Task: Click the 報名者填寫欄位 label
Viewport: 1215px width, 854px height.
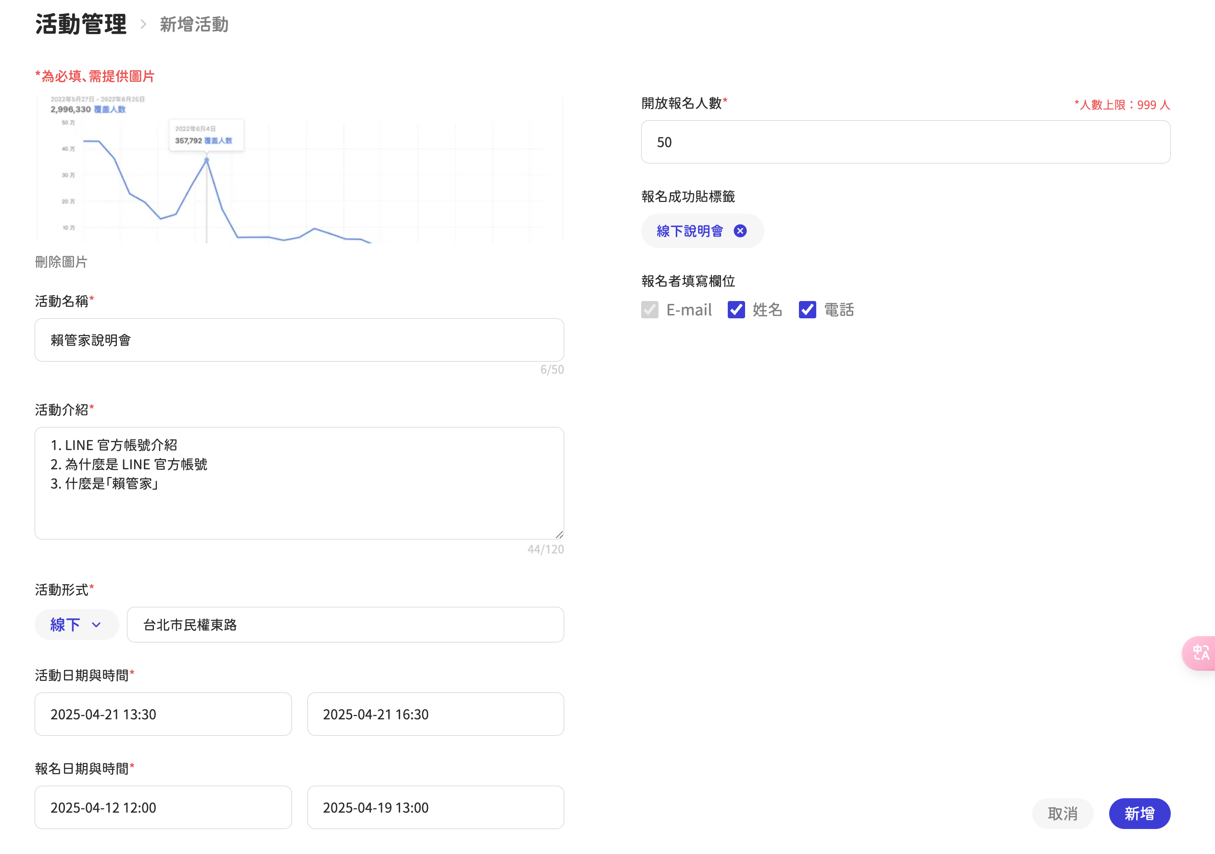Action: tap(688, 281)
